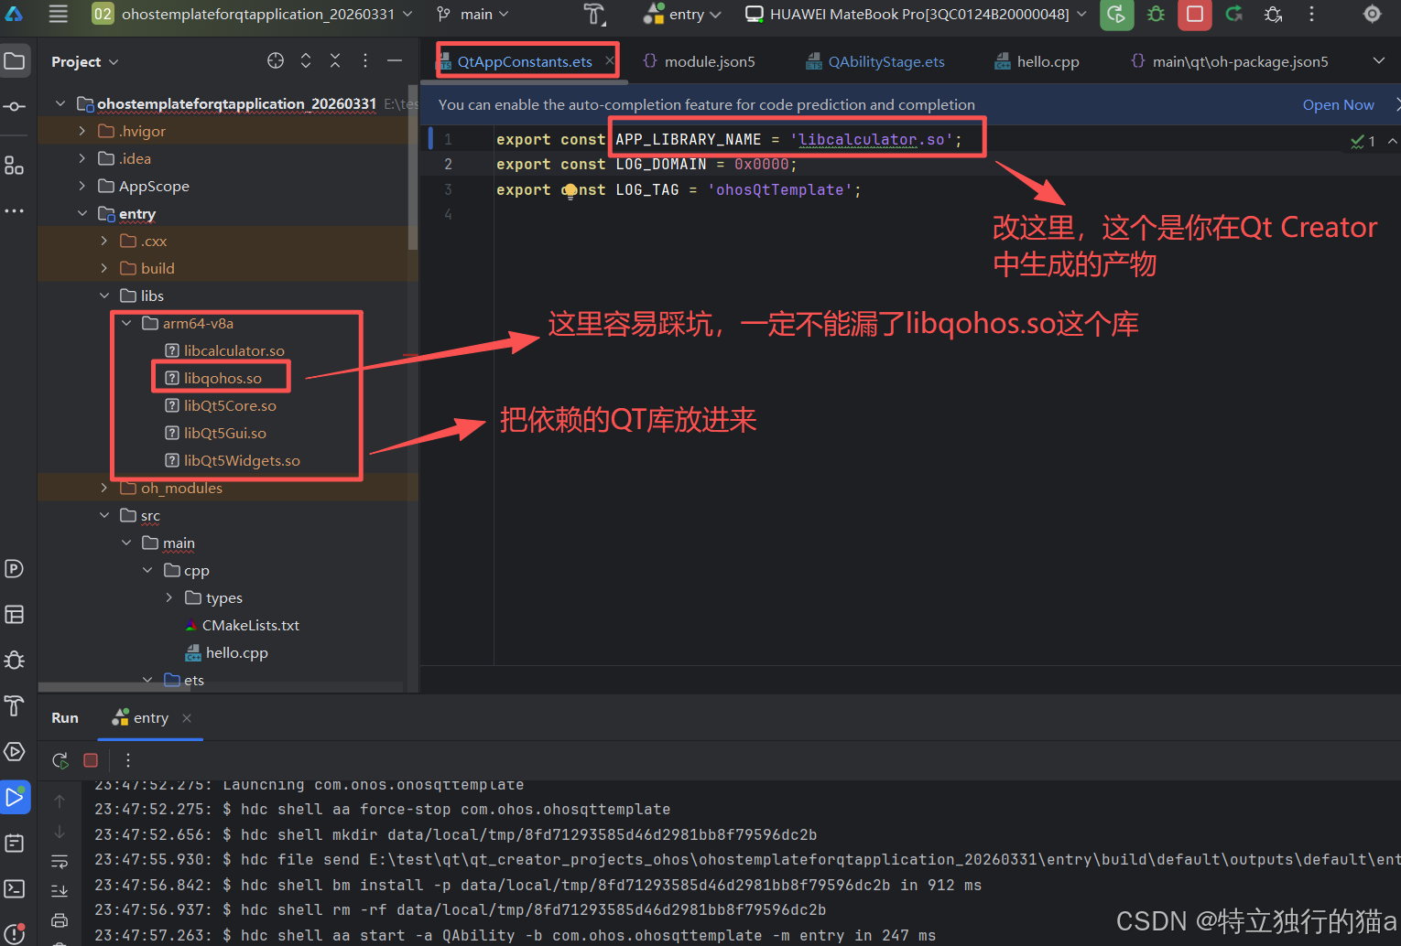Viewport: 1401px width, 946px height.
Task: Print icon in Run console gutter
Action: (60, 919)
